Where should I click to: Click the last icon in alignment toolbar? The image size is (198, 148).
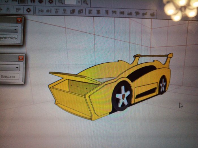point(152,14)
